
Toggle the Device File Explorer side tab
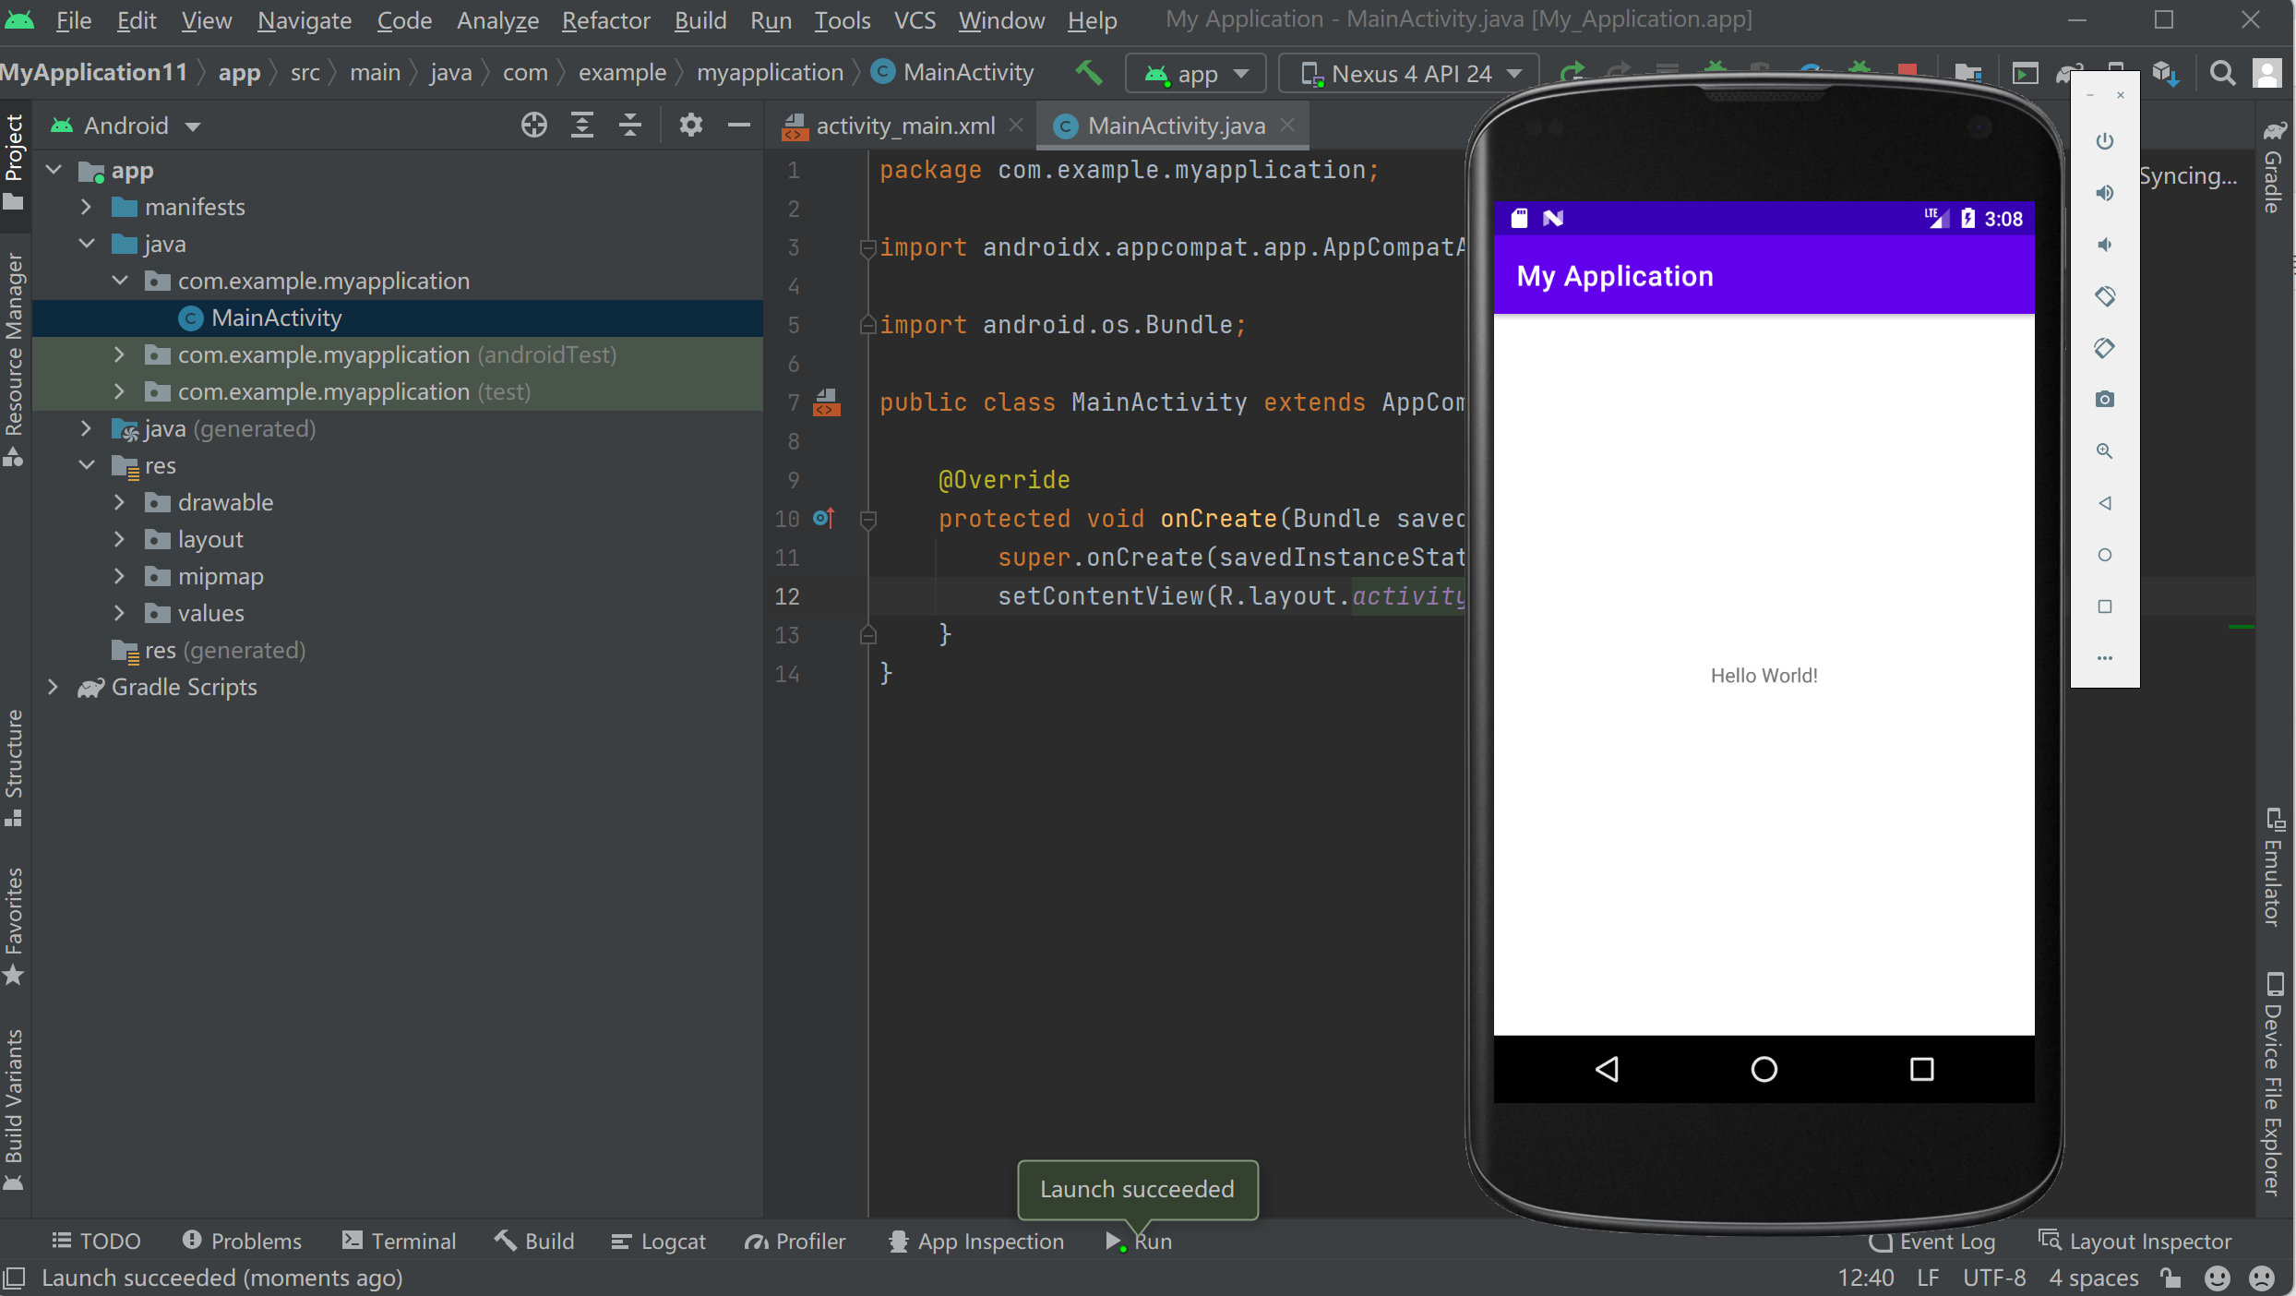(2273, 1084)
